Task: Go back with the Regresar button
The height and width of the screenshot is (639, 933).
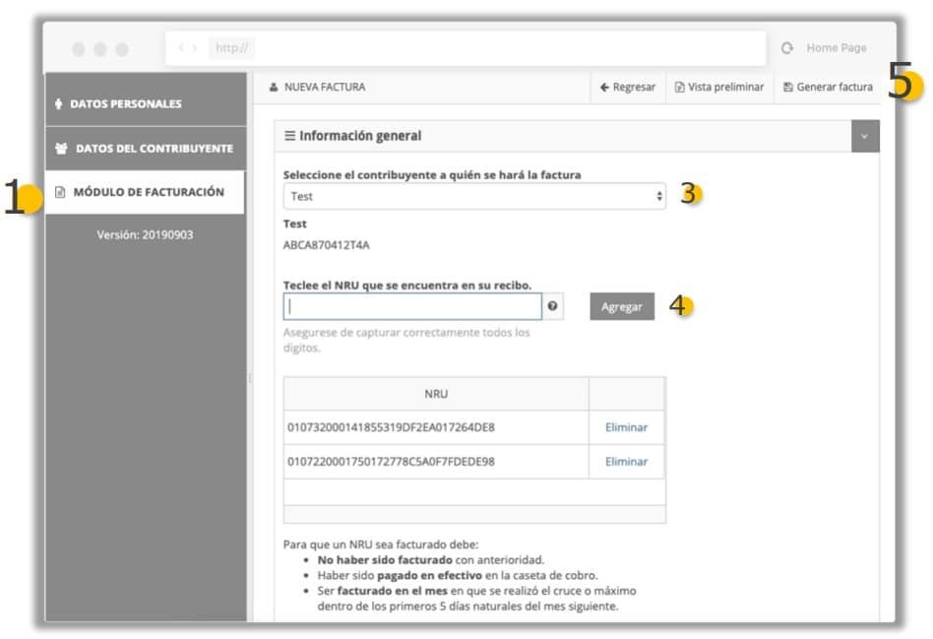Action: pos(628,87)
